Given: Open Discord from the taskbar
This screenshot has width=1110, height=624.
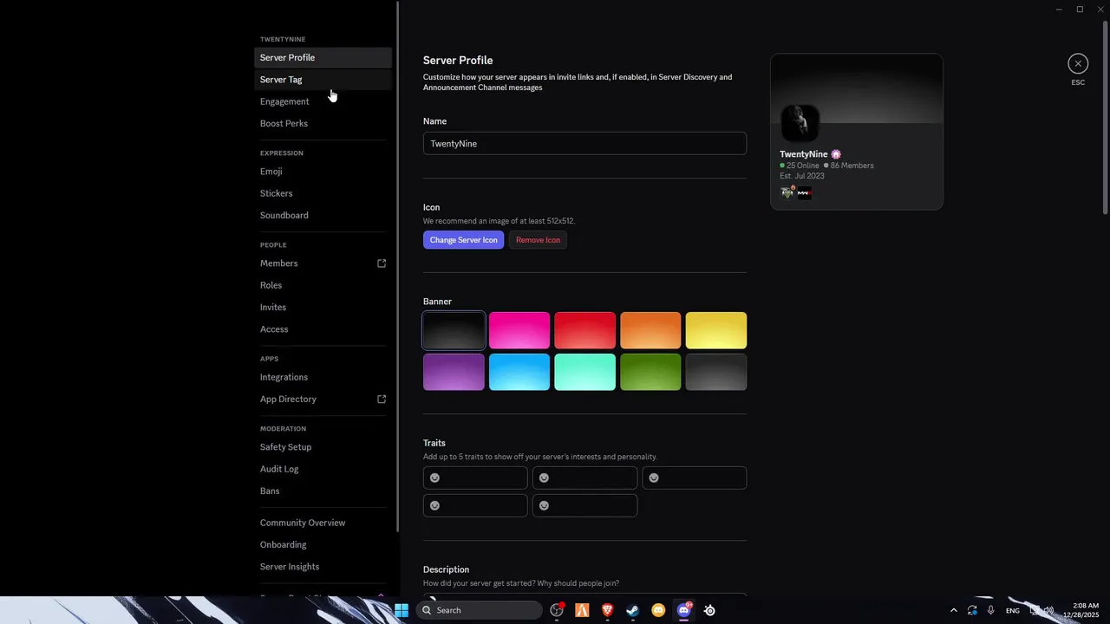Looking at the screenshot, I should pyautogui.click(x=684, y=610).
